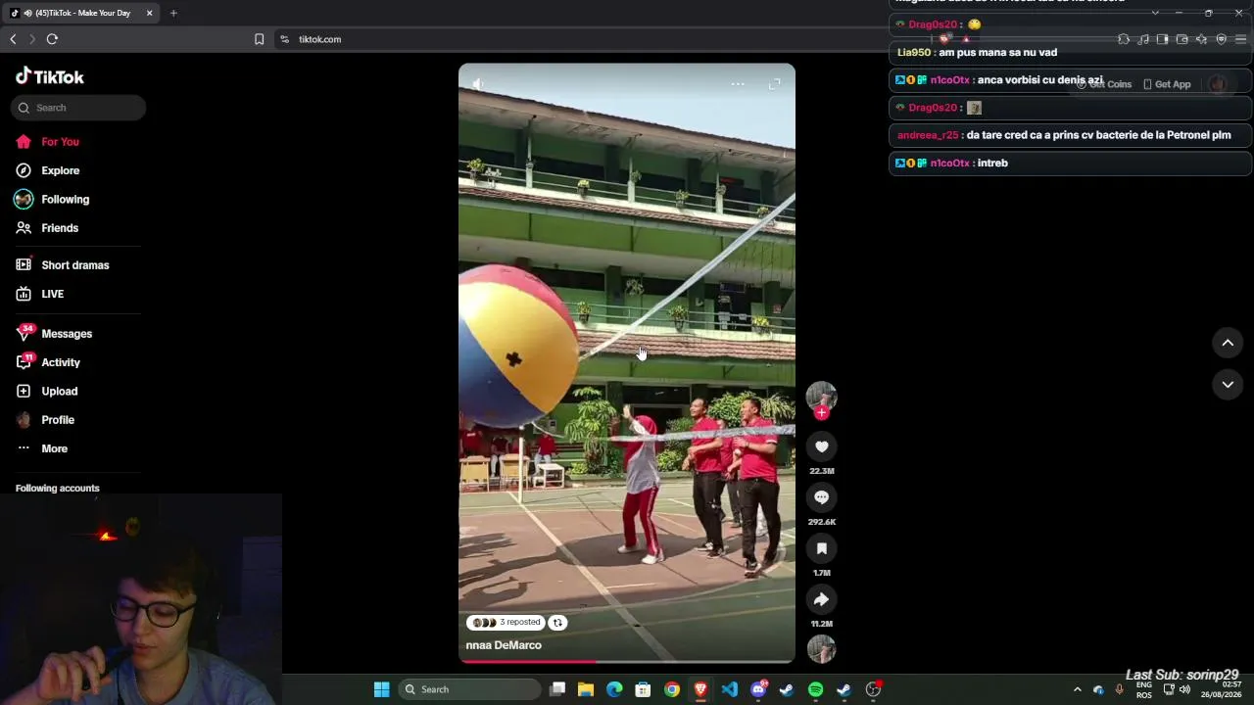The height and width of the screenshot is (705, 1254).
Task: Open the 'nnaa DeMarco' username link
Action: click(504, 645)
